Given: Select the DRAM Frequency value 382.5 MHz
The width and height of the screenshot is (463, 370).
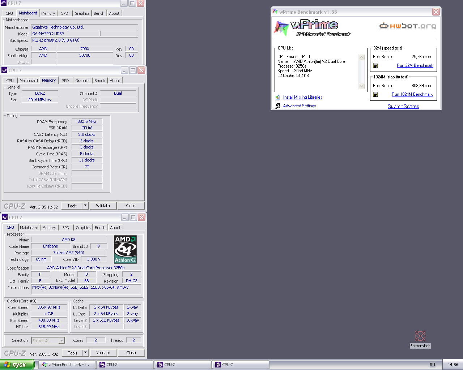Looking at the screenshot, I should [87, 121].
